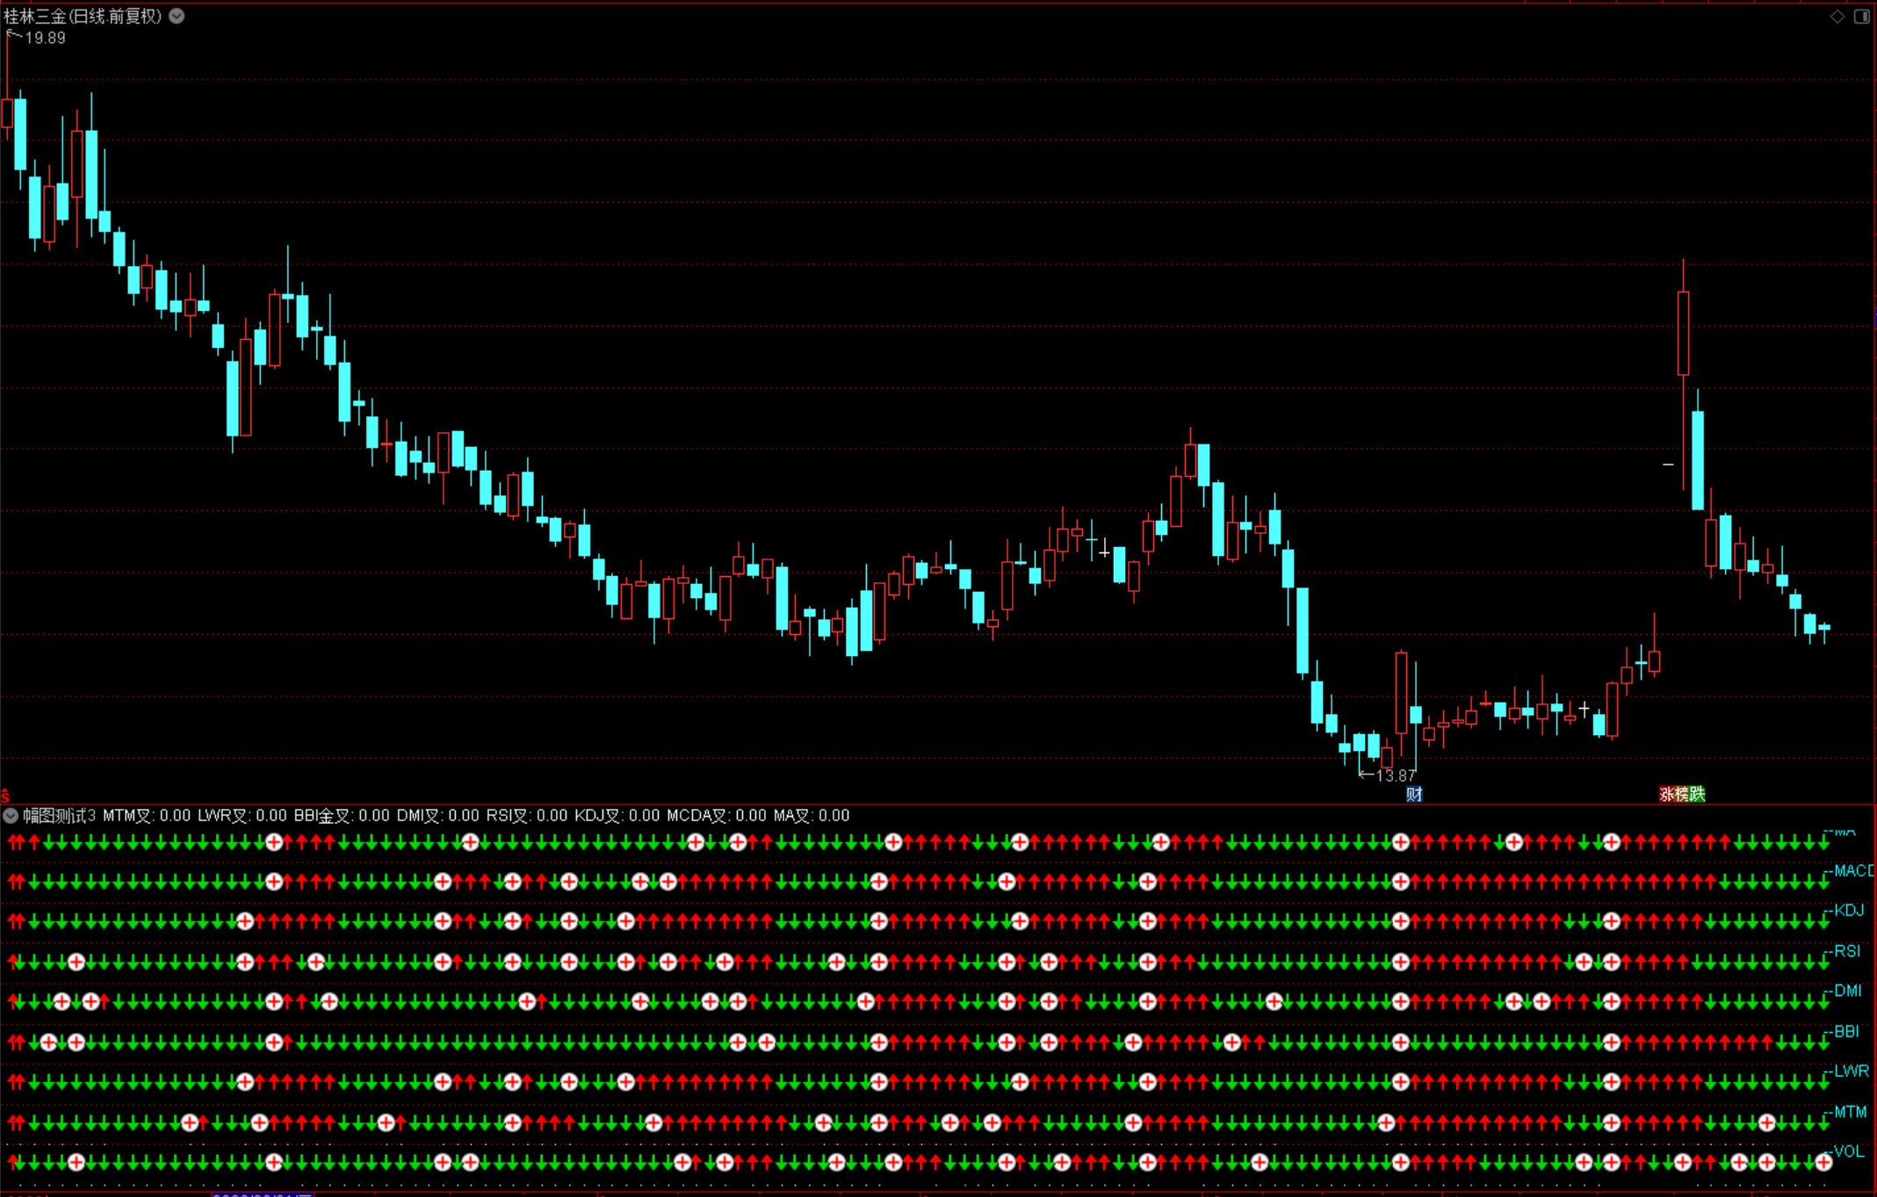The image size is (1877, 1197).
Task: Select the MACD row label
Action: (1853, 870)
